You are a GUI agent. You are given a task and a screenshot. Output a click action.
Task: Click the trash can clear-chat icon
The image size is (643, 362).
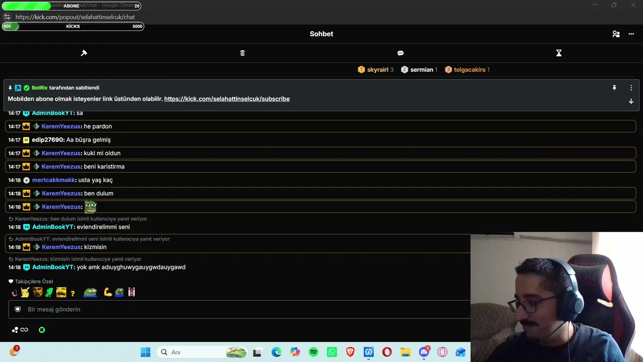coord(243,53)
